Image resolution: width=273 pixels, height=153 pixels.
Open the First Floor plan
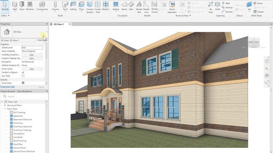[x=18, y=123]
